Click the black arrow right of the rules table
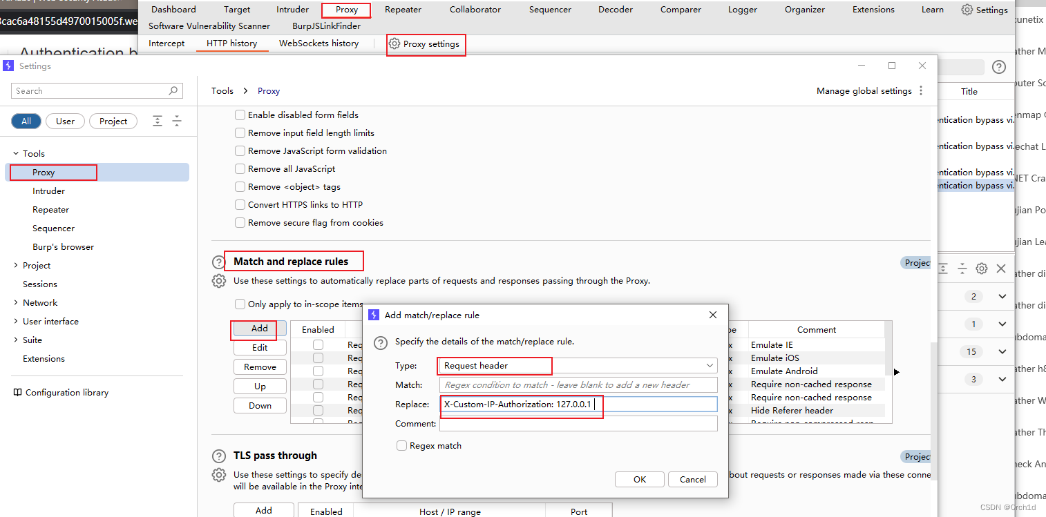The width and height of the screenshot is (1046, 517). tap(897, 372)
